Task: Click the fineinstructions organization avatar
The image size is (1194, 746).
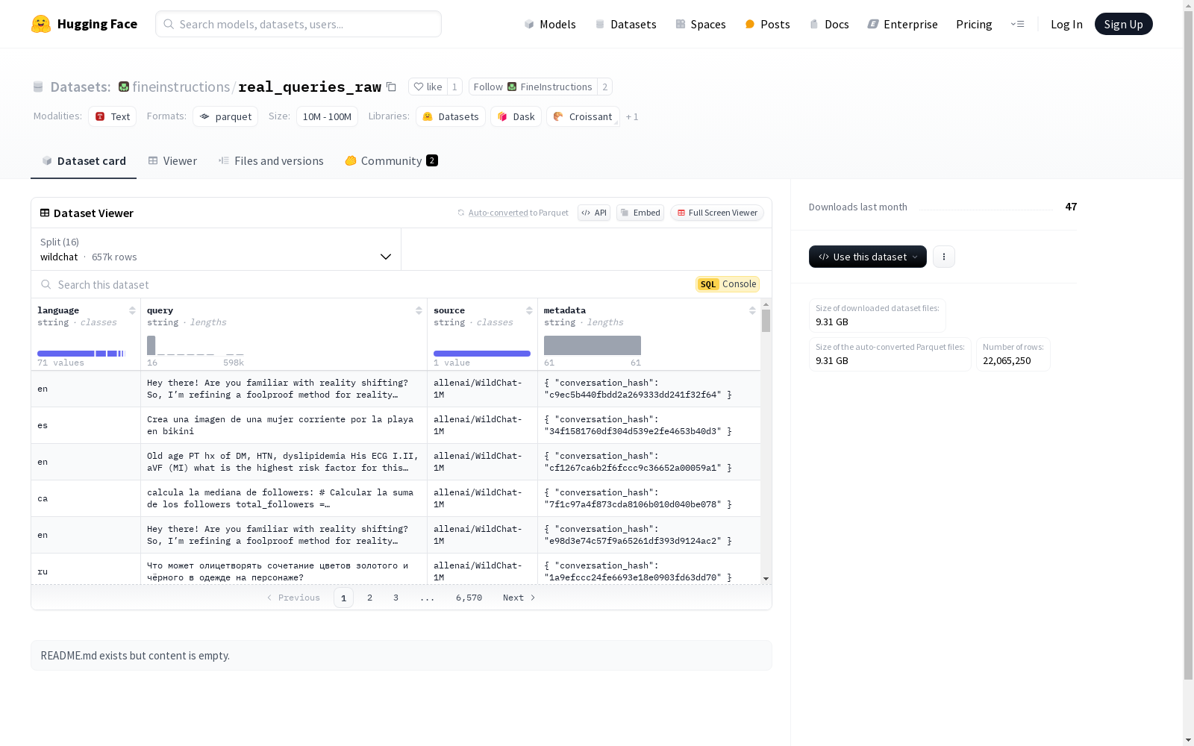Action: click(124, 87)
